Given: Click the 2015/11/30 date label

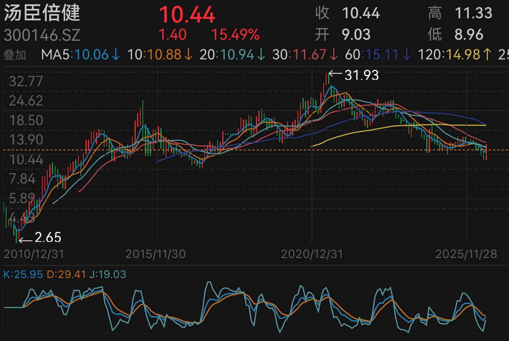Looking at the screenshot, I should tap(156, 254).
